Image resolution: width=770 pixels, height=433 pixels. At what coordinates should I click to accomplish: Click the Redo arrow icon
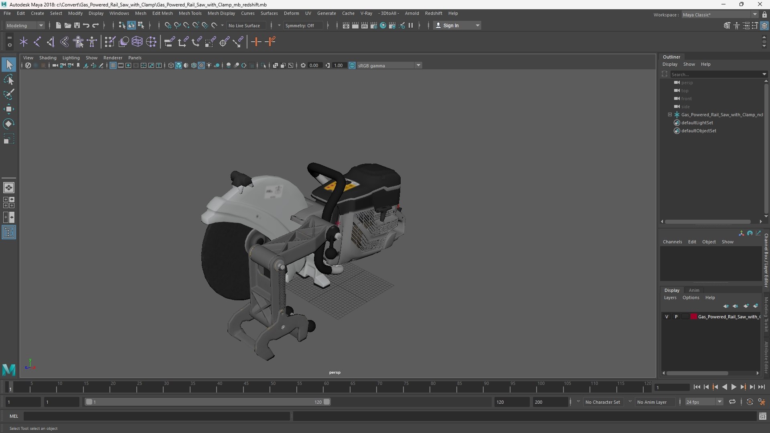(x=95, y=25)
